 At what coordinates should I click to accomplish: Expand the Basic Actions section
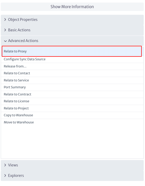(x=72, y=30)
